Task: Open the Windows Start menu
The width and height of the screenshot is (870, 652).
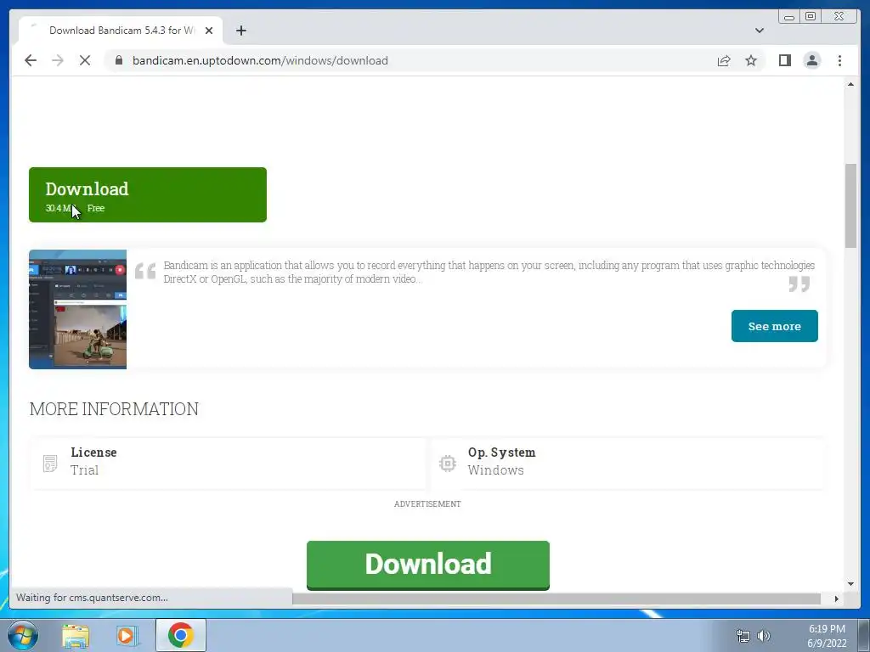Action: (x=23, y=635)
